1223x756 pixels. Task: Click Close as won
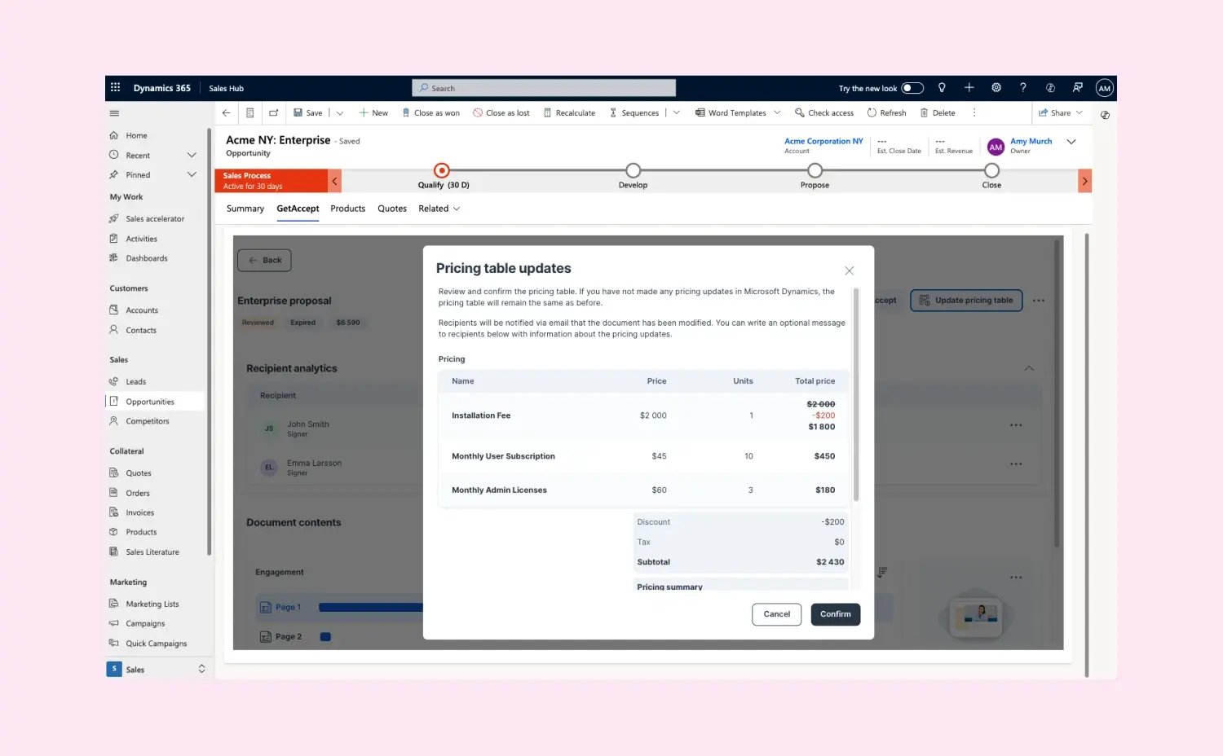click(430, 113)
